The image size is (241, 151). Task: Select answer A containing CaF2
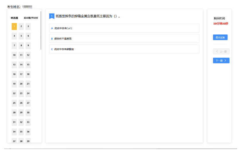124,28
